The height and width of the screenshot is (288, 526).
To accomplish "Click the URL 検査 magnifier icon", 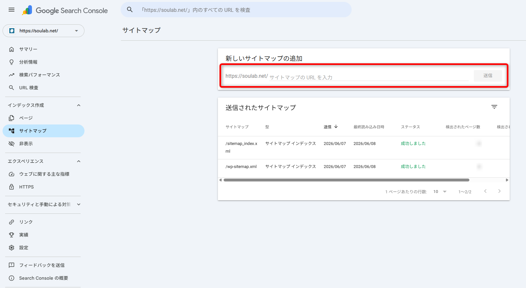I will 12,88.
